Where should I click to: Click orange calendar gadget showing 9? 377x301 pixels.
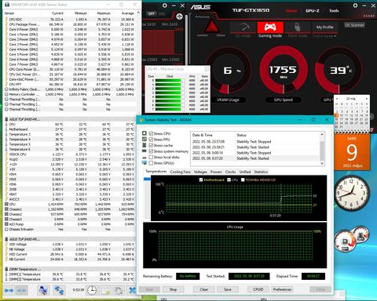(x=352, y=151)
